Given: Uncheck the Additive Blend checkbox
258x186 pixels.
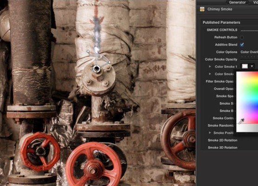Looking at the screenshot, I should tap(242, 45).
